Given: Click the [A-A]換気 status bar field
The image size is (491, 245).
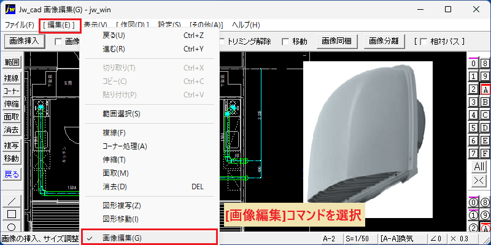Looking at the screenshot, I should click(403, 239).
